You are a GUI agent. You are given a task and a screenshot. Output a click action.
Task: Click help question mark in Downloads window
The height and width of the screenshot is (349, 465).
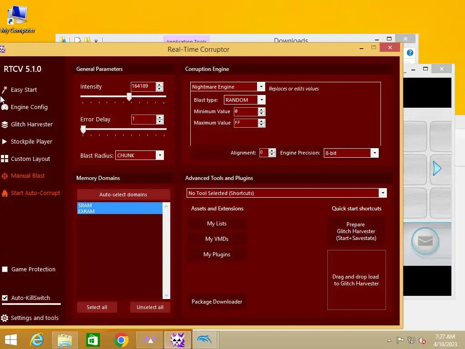[x=410, y=53]
